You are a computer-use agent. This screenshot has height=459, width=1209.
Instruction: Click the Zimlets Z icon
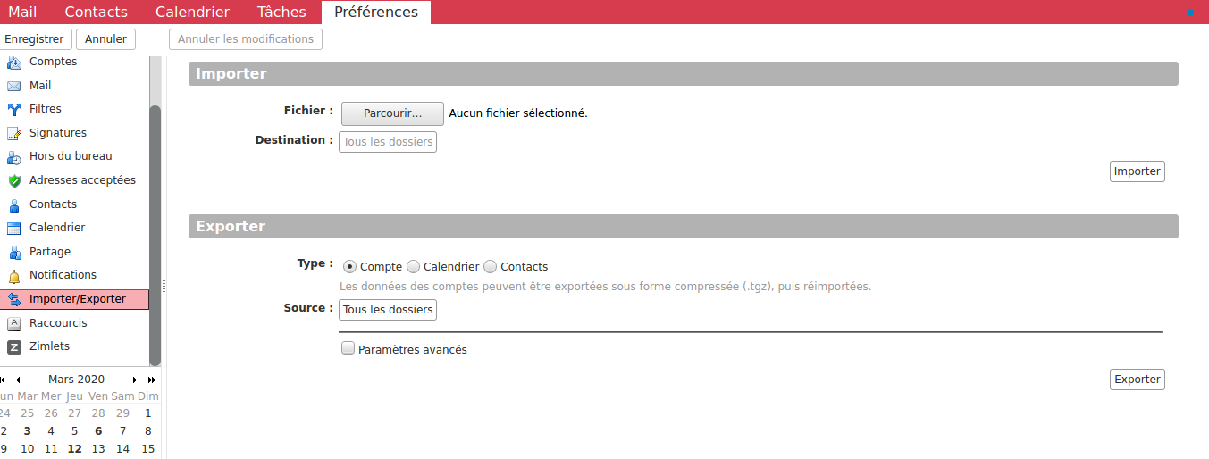13,346
